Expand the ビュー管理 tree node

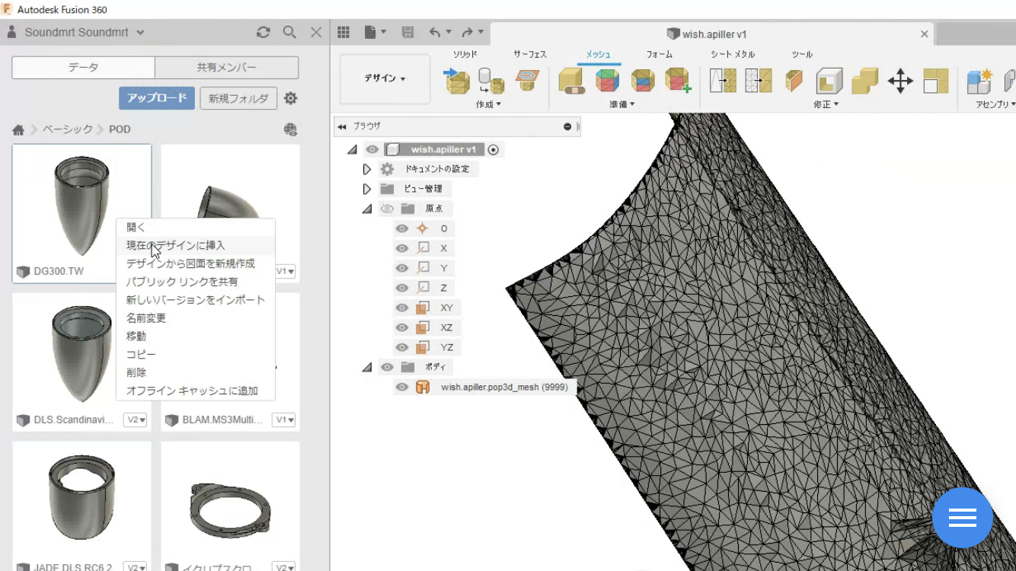pos(367,189)
